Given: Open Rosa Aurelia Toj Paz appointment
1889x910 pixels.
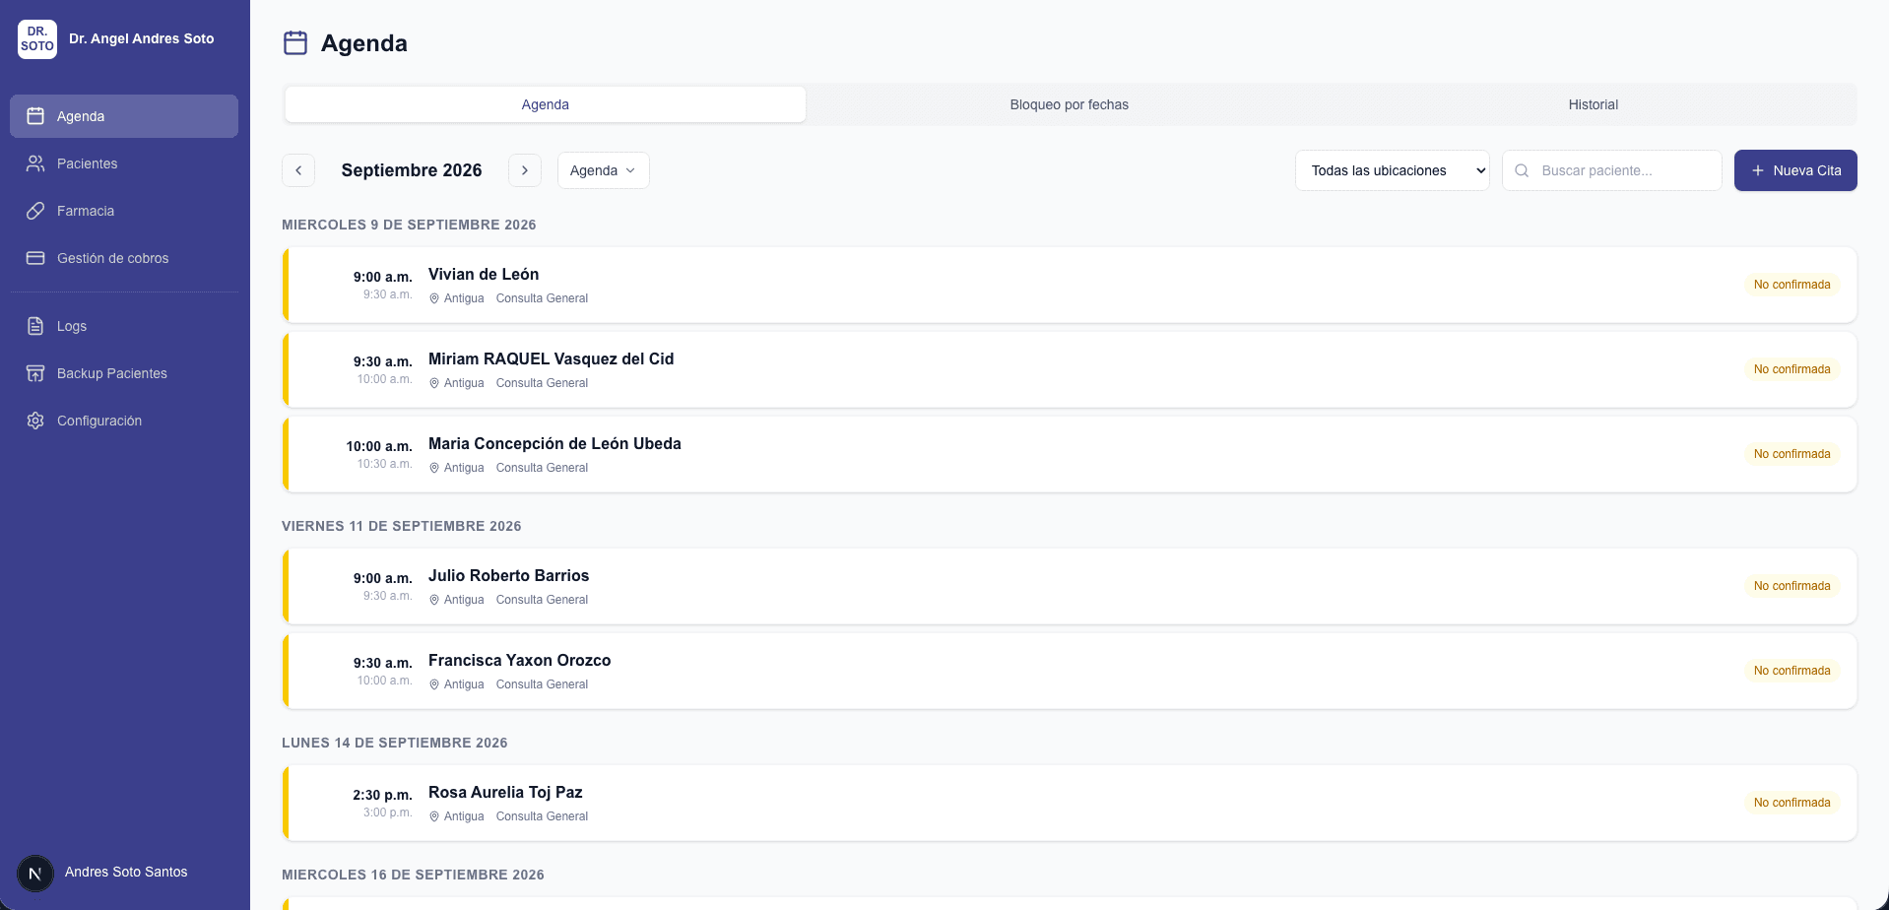Looking at the screenshot, I should 1070,803.
